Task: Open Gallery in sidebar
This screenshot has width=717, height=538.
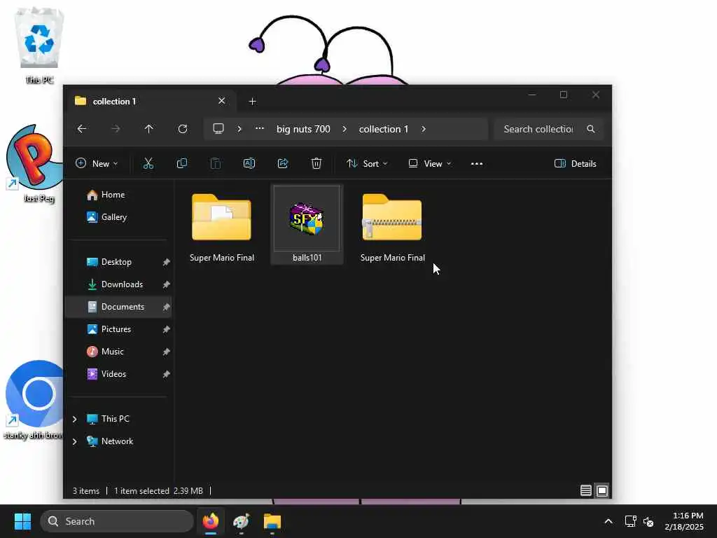Action: (106, 217)
